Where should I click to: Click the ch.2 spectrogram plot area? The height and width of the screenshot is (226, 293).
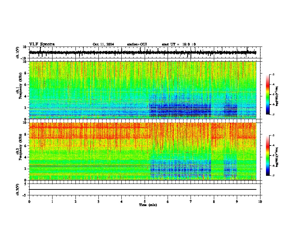[x=143, y=151]
